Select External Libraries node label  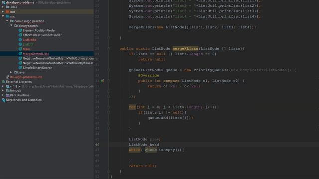pos(19,82)
